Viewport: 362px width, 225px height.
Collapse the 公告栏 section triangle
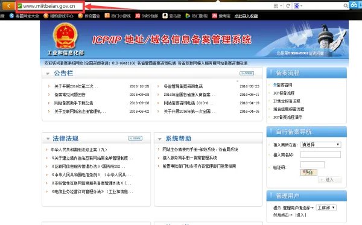point(48,74)
